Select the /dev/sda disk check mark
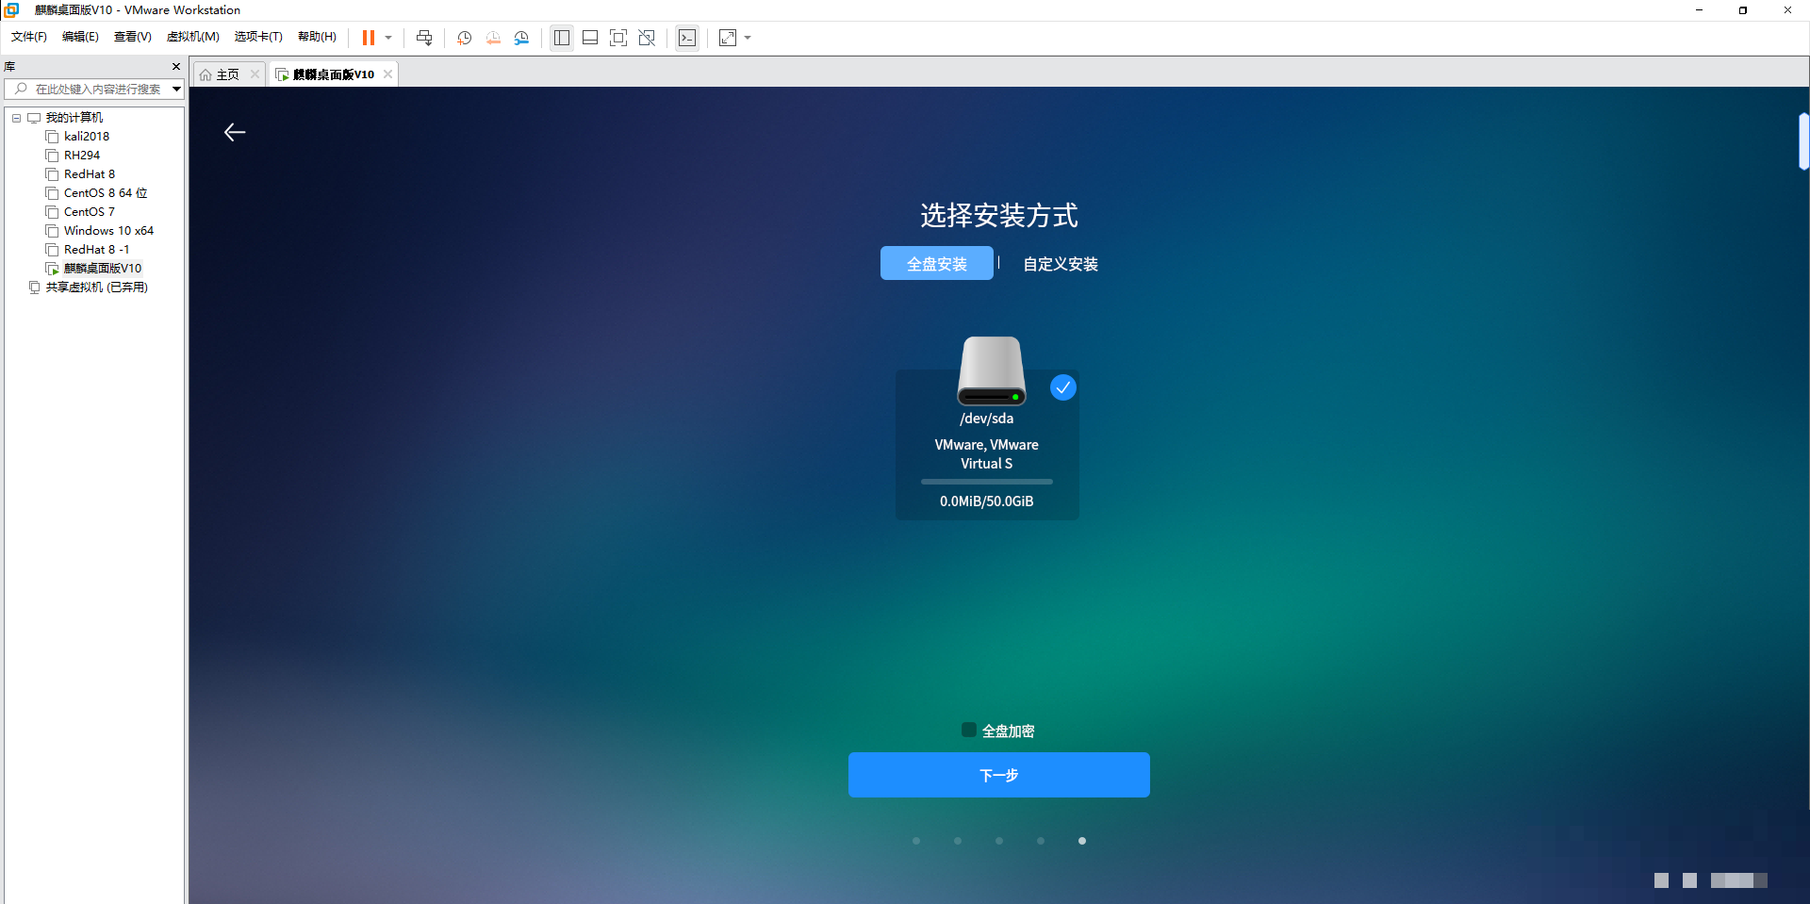 tap(1063, 387)
